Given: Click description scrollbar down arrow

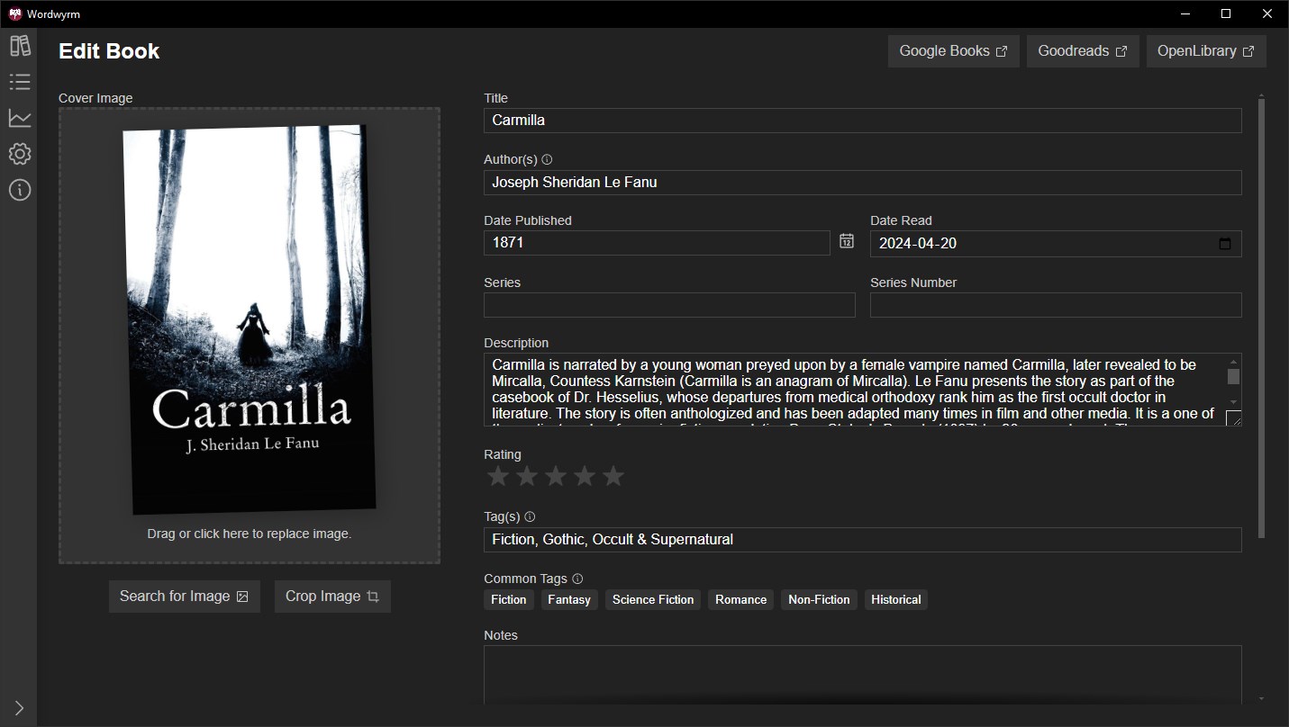Looking at the screenshot, I should tap(1233, 402).
